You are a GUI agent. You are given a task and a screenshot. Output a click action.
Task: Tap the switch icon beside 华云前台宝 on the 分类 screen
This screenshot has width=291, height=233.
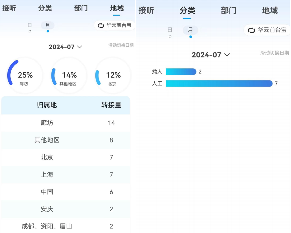[x=251, y=30]
